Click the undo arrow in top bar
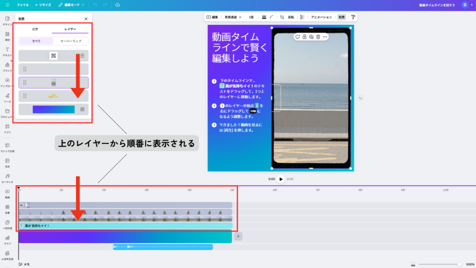 pyautogui.click(x=95, y=5)
